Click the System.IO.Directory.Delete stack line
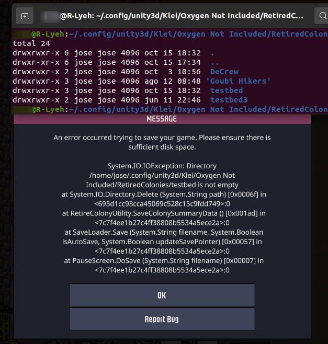This screenshot has height=344, width=328. tap(164, 194)
